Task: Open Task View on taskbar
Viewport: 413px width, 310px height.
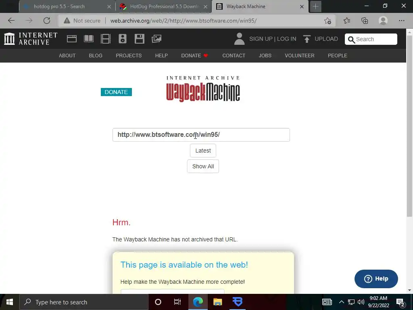Action: (x=177, y=302)
